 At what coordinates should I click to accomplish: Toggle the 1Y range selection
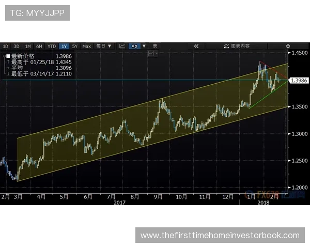pyautogui.click(x=64, y=46)
